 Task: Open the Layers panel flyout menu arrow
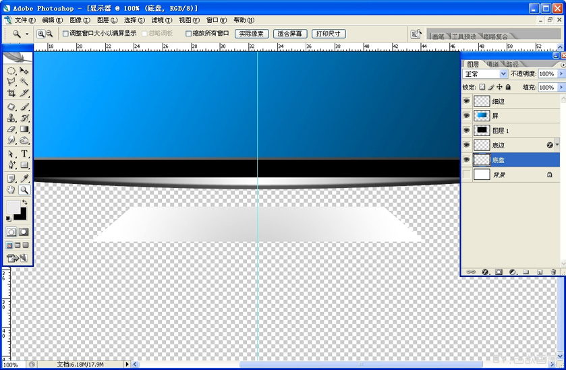[x=563, y=65]
